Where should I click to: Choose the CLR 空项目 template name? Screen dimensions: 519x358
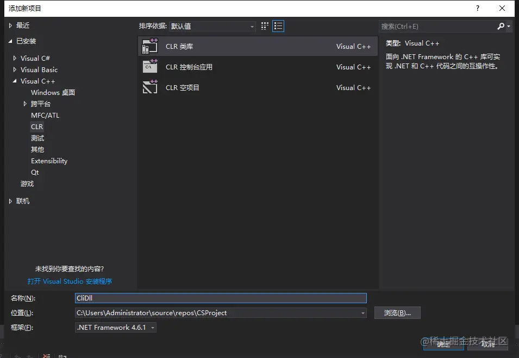[x=183, y=87]
